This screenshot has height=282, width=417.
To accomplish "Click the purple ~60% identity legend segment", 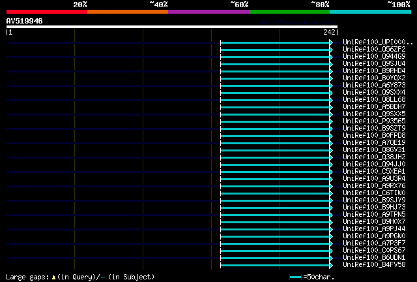I will [x=208, y=12].
